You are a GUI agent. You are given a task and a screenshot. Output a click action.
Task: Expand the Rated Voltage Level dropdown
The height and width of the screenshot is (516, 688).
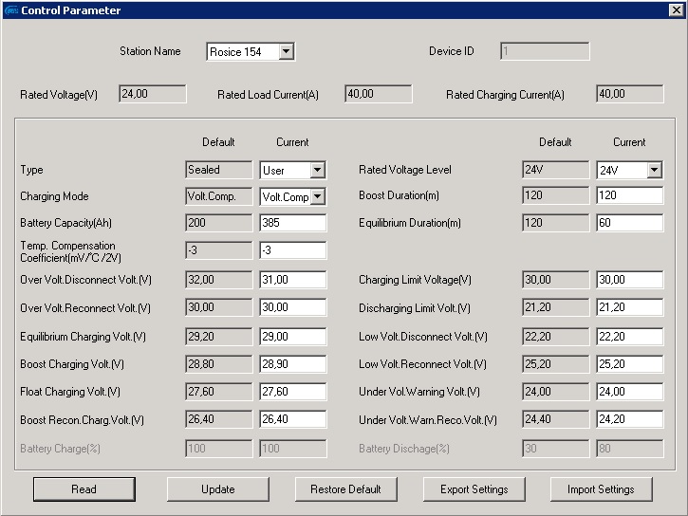click(654, 171)
